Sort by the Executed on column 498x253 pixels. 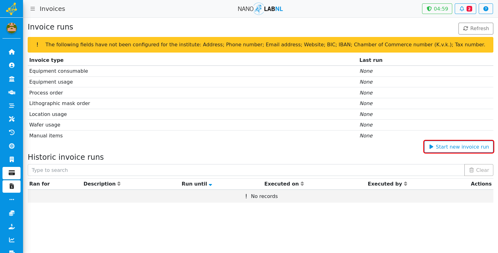pos(284,184)
